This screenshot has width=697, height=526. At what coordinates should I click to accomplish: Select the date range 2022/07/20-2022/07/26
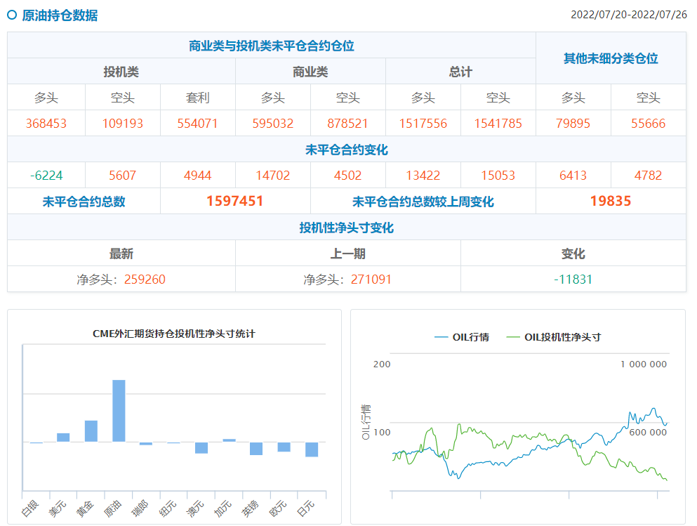pyautogui.click(x=628, y=15)
